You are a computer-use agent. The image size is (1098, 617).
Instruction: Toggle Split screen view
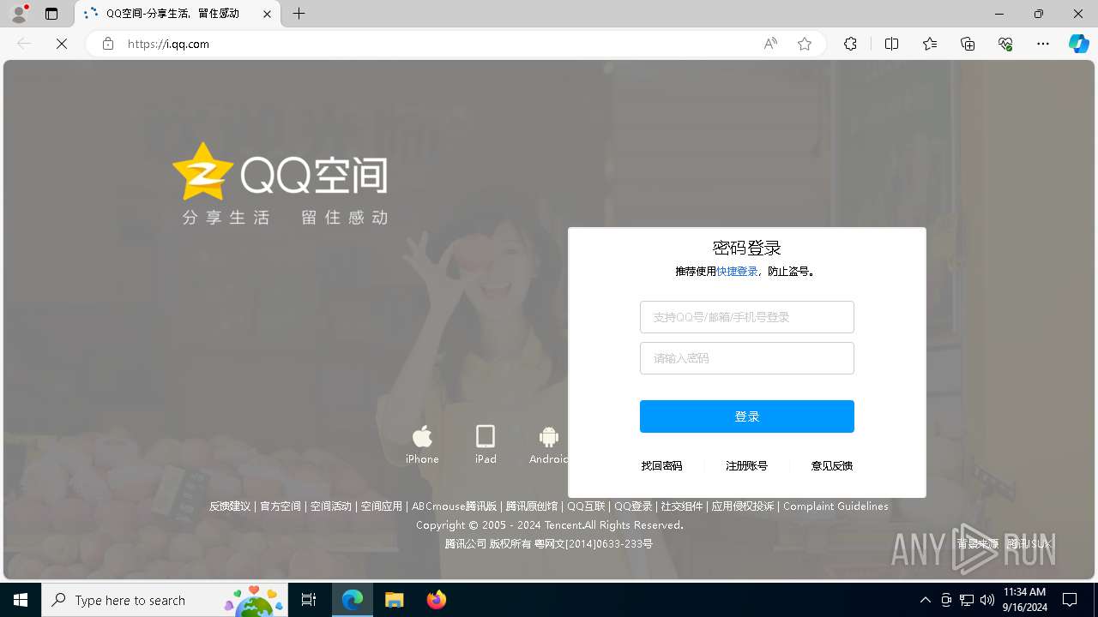pyautogui.click(x=891, y=44)
